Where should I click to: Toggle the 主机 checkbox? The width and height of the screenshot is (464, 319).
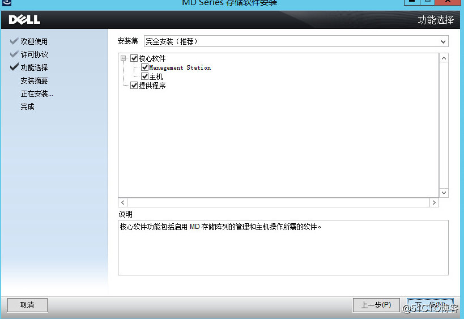[x=144, y=76]
